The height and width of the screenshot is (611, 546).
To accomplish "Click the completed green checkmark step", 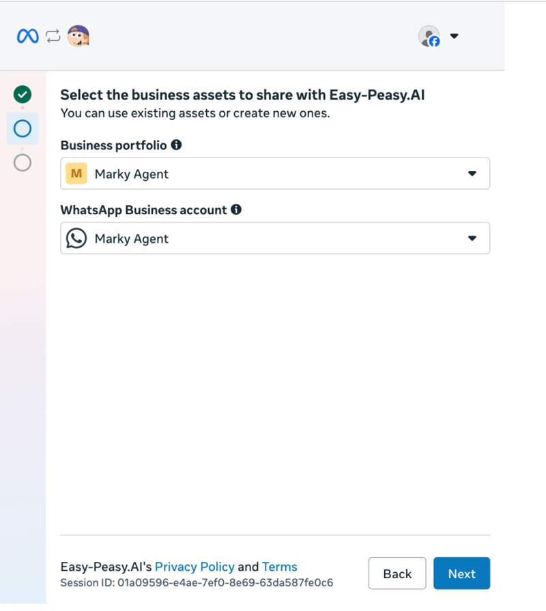I will tap(23, 94).
